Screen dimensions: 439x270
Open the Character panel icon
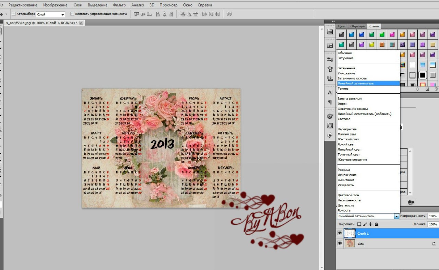(x=330, y=93)
